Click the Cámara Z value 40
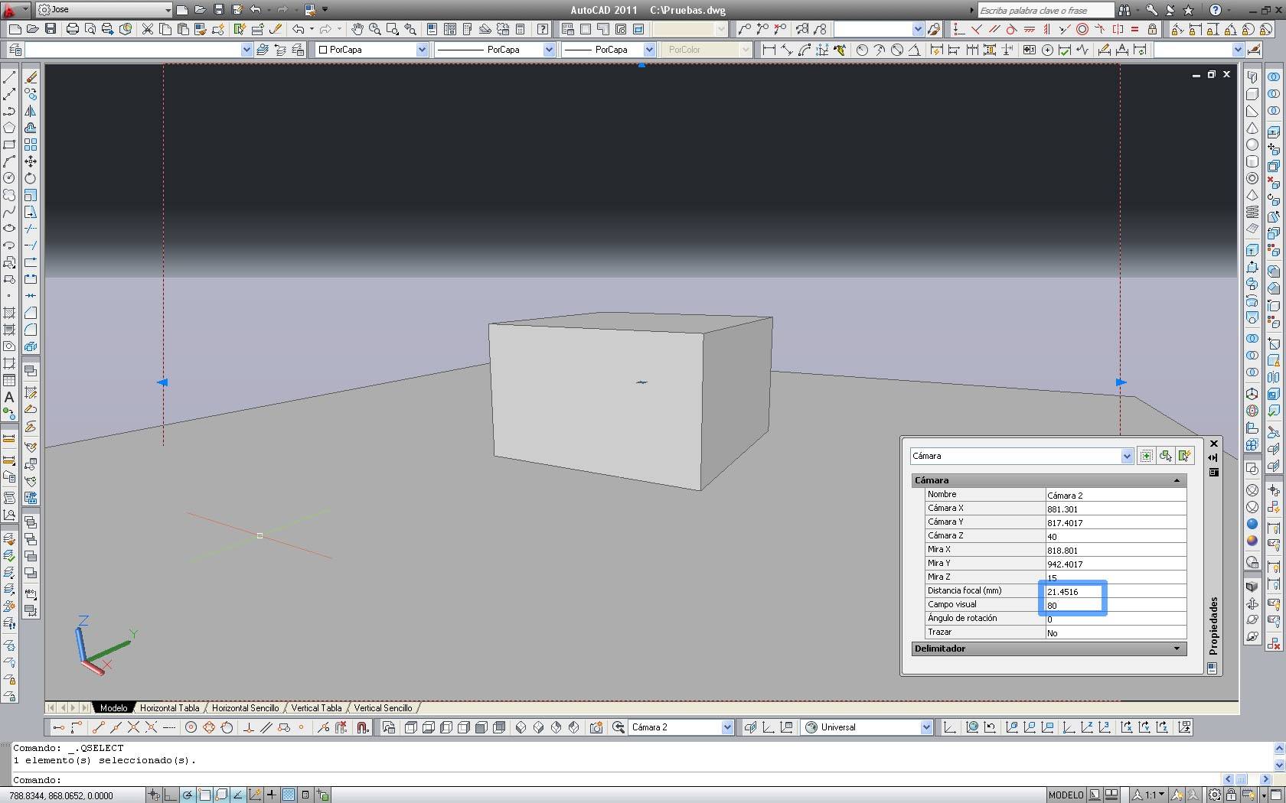The image size is (1286, 803). click(x=1115, y=537)
